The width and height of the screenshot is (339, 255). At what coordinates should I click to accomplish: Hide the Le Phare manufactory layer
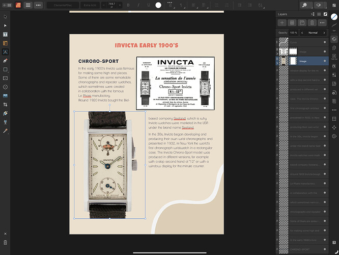tap(325, 183)
